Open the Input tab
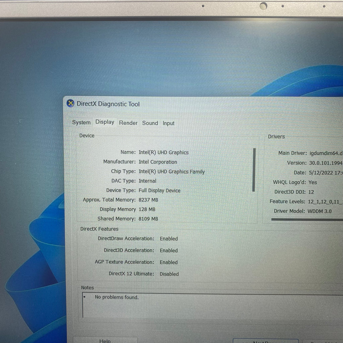 (x=168, y=123)
